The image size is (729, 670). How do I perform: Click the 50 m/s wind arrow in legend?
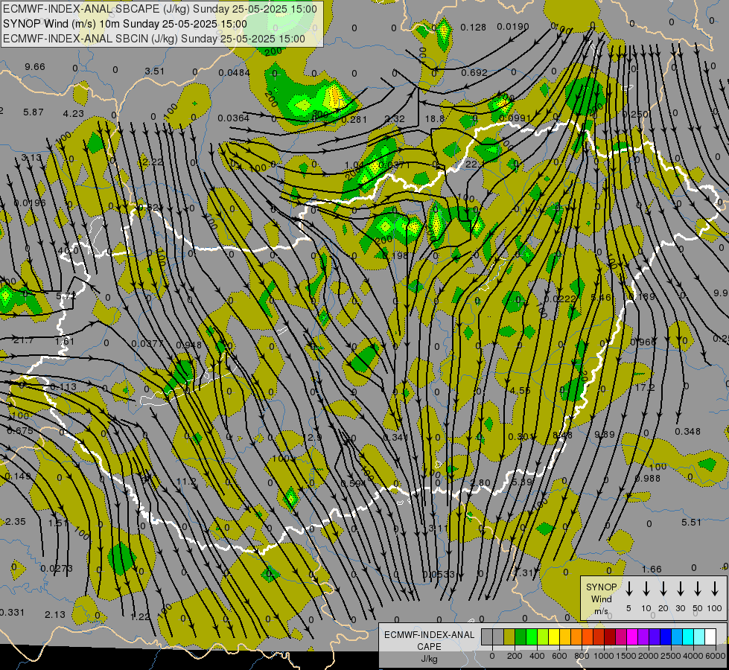[698, 588]
